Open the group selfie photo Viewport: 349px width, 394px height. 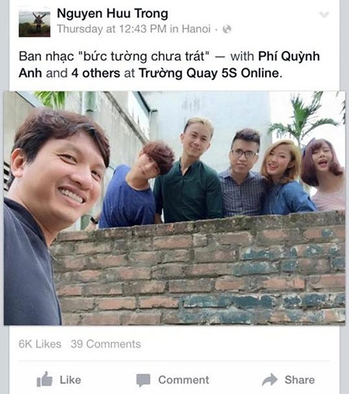tap(174, 208)
